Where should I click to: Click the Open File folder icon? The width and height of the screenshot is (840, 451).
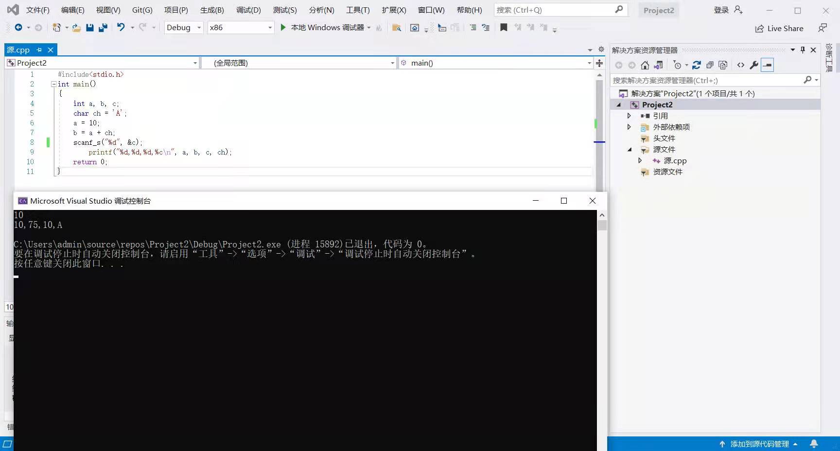(x=76, y=28)
